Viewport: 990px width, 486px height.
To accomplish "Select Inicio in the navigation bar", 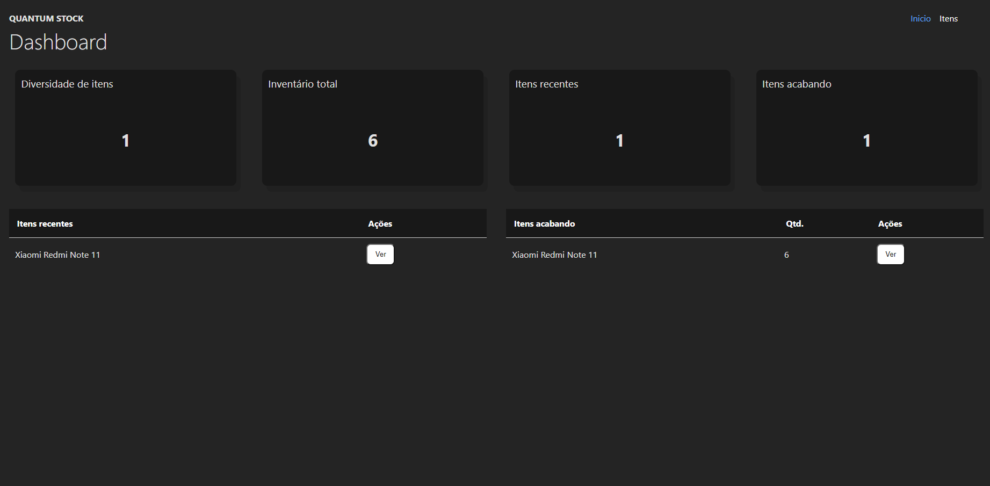I will click(920, 18).
